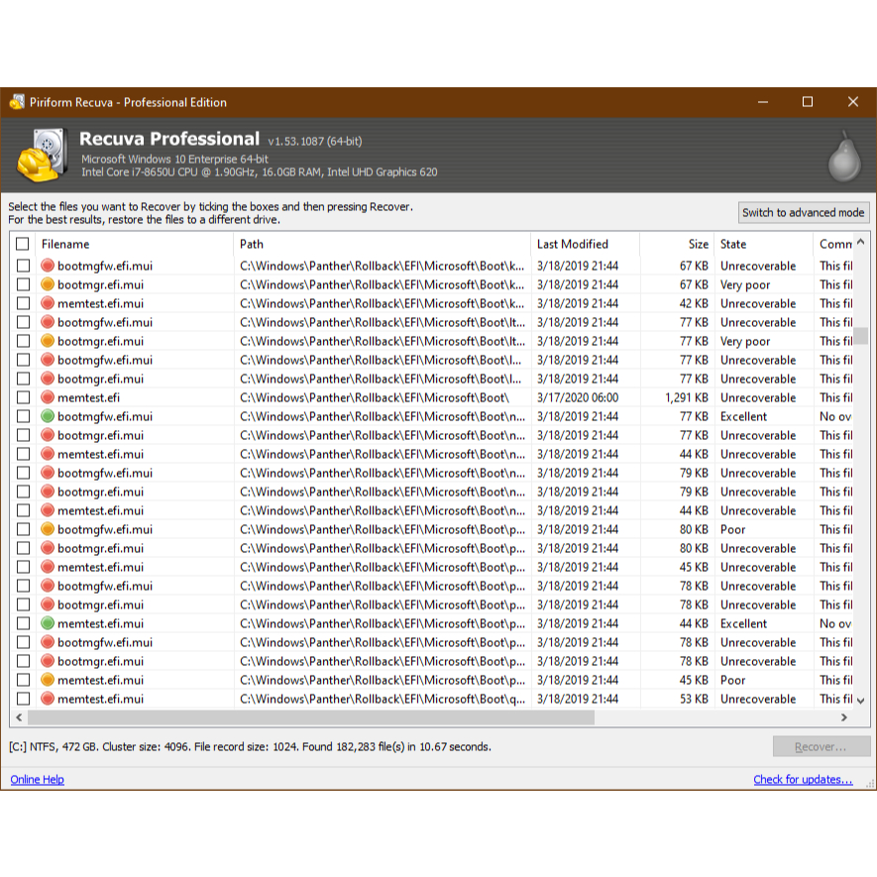The image size is (877, 877).
Task: Click the Recuva hard hat drive logo
Action: click(x=42, y=156)
